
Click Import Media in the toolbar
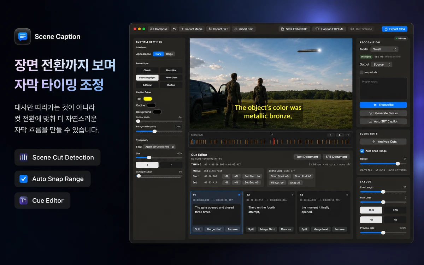coord(192,29)
